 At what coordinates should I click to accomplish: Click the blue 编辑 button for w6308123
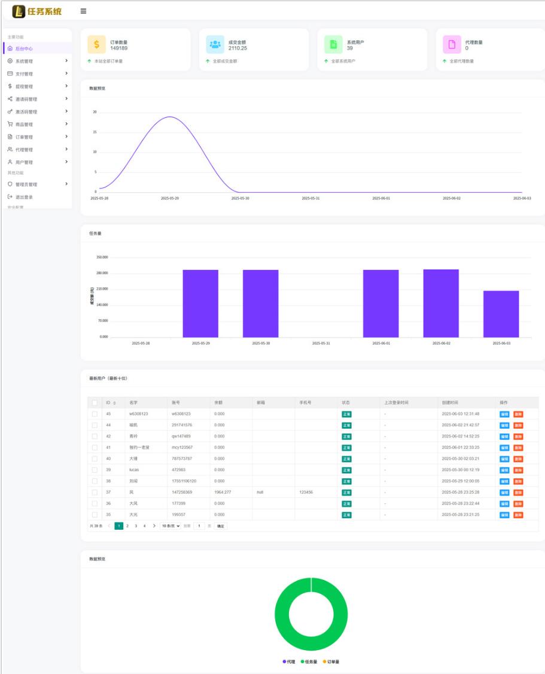504,414
